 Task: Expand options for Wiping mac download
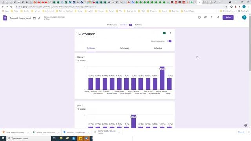pos(58,132)
